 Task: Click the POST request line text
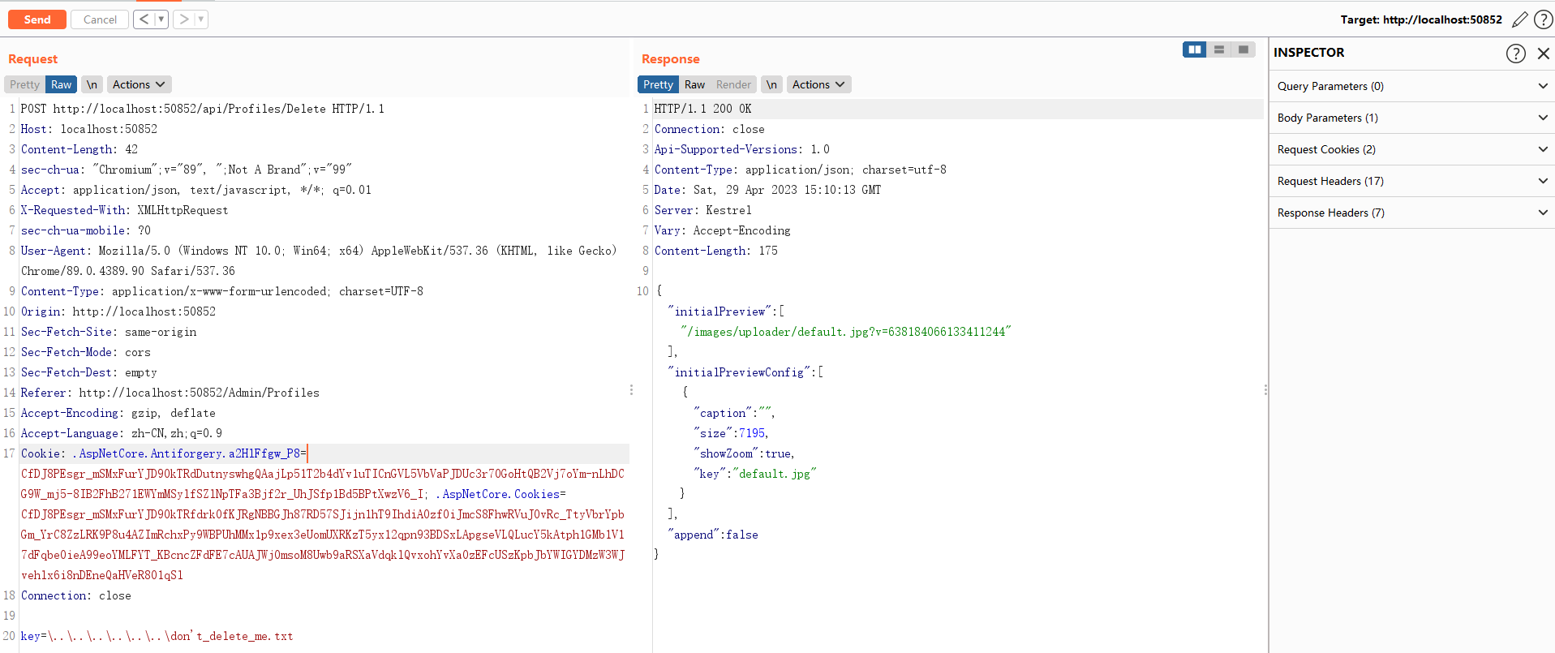(x=203, y=109)
